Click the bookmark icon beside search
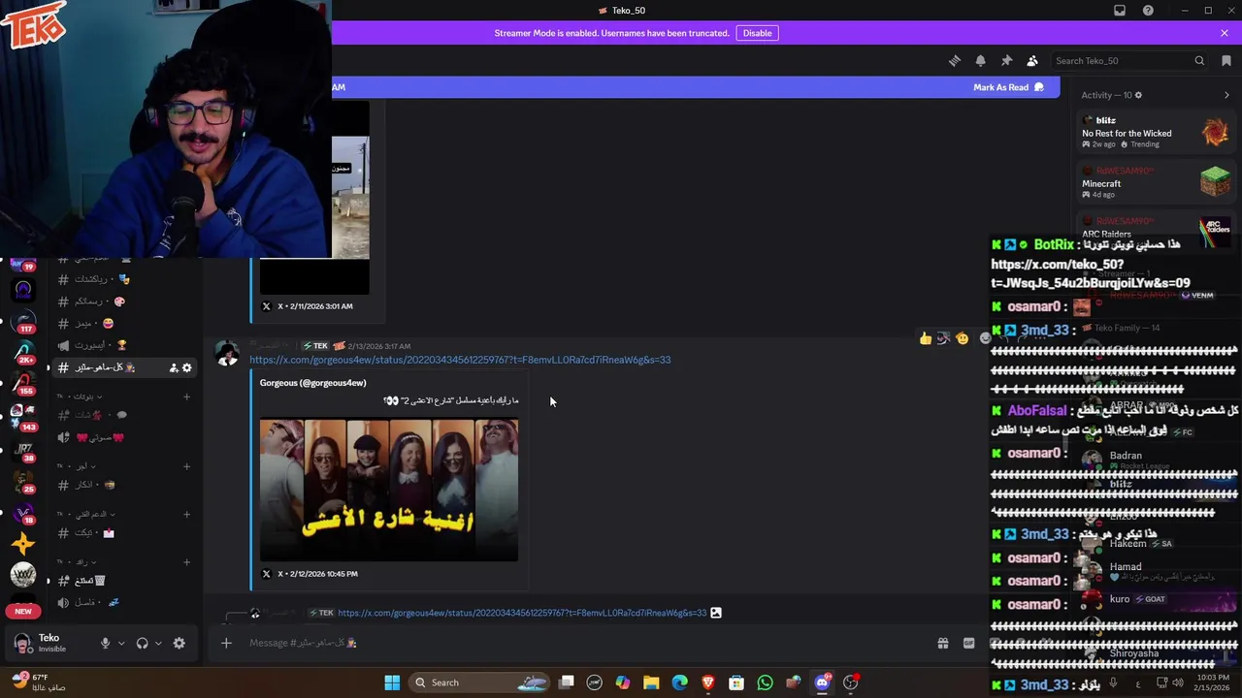Image resolution: width=1242 pixels, height=698 pixels. pyautogui.click(x=1226, y=61)
